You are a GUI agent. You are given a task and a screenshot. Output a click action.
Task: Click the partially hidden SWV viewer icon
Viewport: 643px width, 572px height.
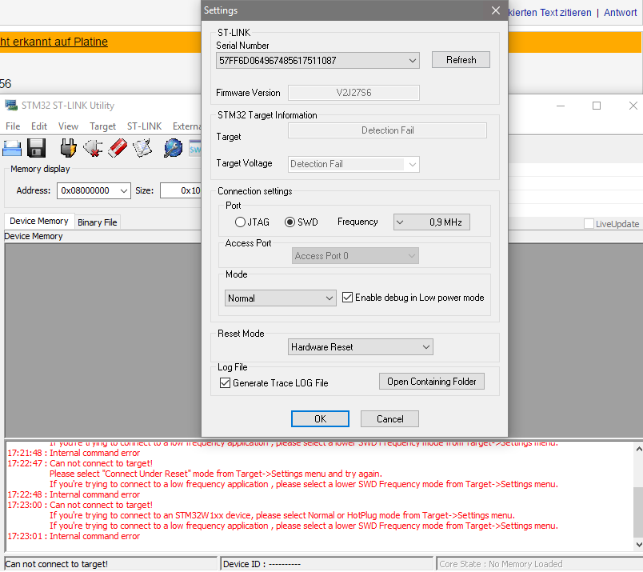(195, 149)
